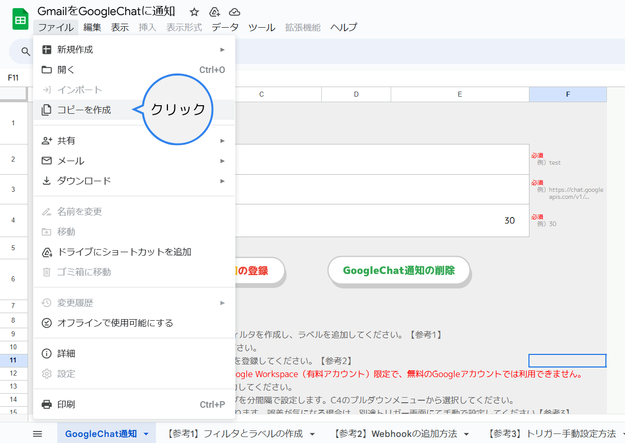Expand the ダウンロード submenu arrow

[222, 181]
